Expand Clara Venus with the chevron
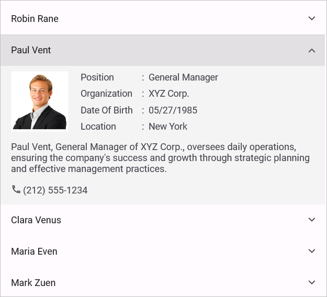 (x=312, y=220)
